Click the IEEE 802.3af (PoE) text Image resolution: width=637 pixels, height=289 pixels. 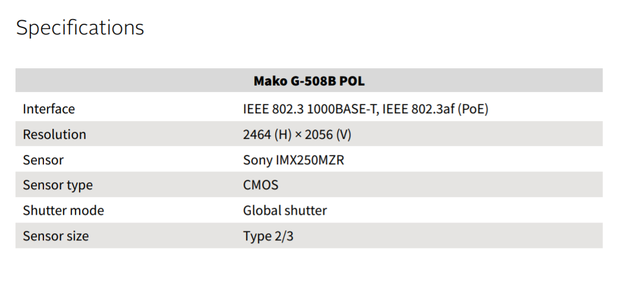(x=436, y=109)
